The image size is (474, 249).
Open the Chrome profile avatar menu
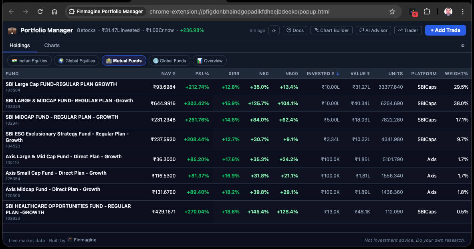(448, 12)
